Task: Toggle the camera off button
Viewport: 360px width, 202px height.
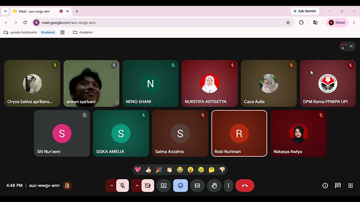Action: coord(148,185)
